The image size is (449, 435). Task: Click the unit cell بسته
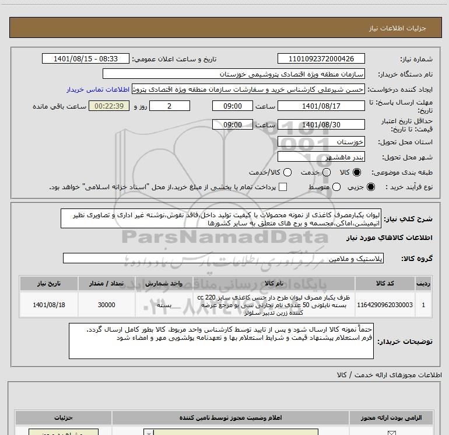(x=164, y=305)
